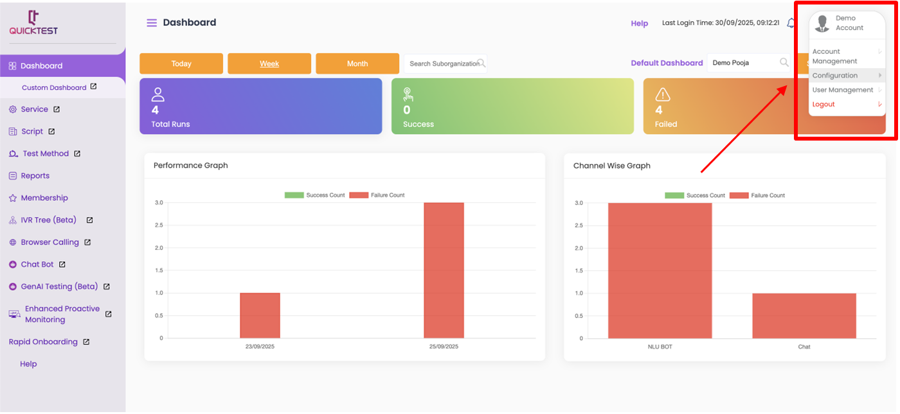Select Membership in the sidebar
The height and width of the screenshot is (414, 900).
click(x=44, y=198)
